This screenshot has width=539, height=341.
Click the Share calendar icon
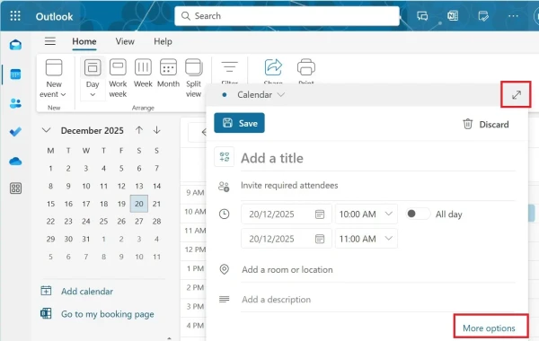[273, 67]
